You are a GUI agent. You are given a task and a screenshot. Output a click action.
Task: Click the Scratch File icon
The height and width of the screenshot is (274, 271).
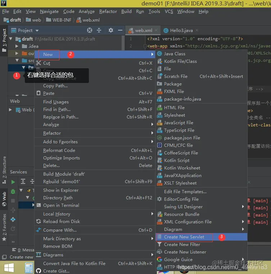(x=159, y=76)
